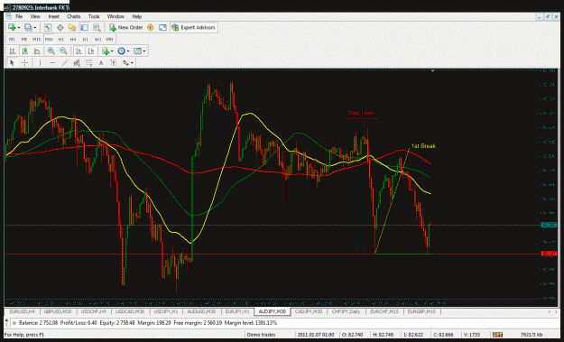Image resolution: width=564 pixels, height=342 pixels.
Task: Choose the Text Label tool
Action: tap(114, 63)
